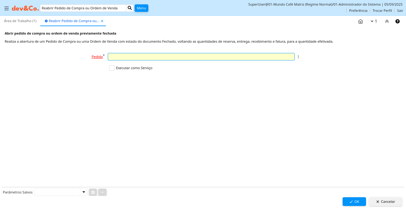Image resolution: width=406 pixels, height=210 pixels.
Task: Click the remove saved parameters minus icon
Action: [102, 192]
